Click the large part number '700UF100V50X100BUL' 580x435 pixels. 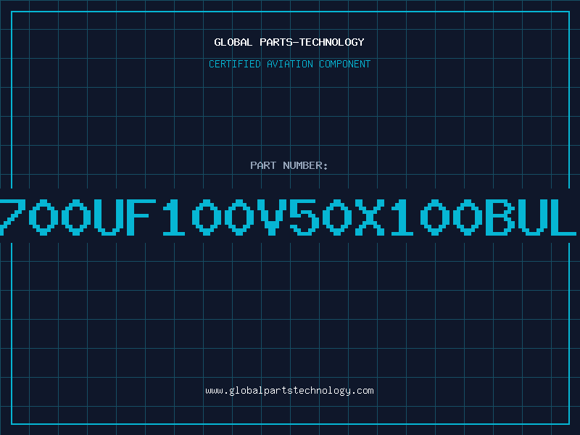[x=289, y=217]
